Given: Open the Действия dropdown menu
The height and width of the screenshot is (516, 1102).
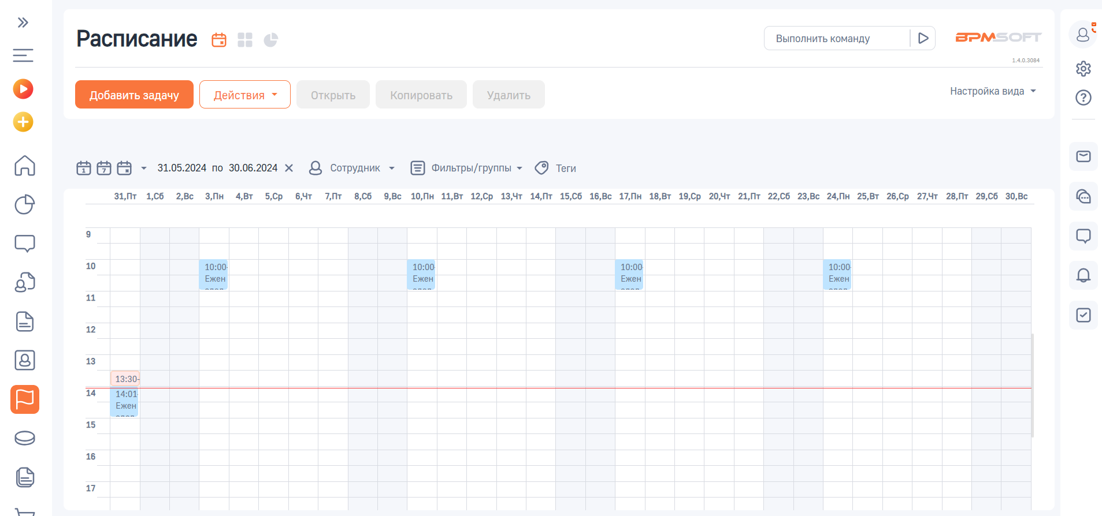Looking at the screenshot, I should [244, 95].
